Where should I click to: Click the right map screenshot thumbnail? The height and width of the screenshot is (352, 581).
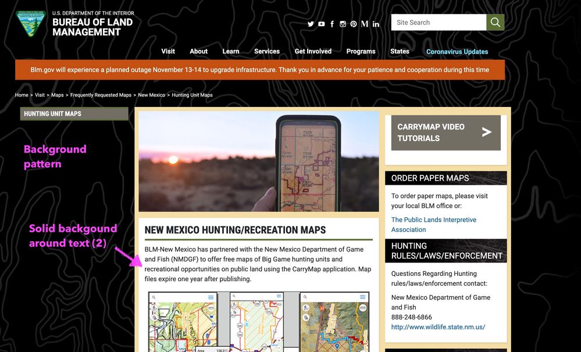click(334, 322)
